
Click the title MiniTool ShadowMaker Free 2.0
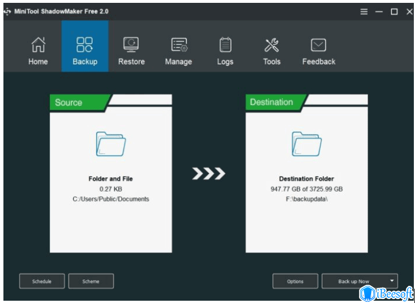click(x=61, y=11)
